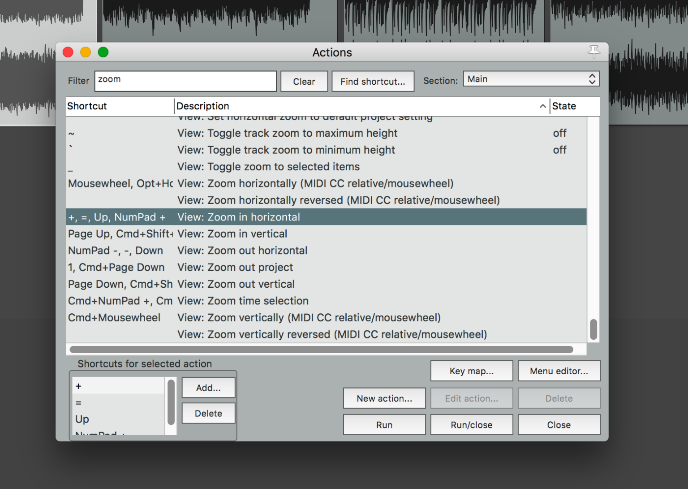
Task: Select the 'Up' shortcut in the shortcuts list
Action: click(x=112, y=419)
